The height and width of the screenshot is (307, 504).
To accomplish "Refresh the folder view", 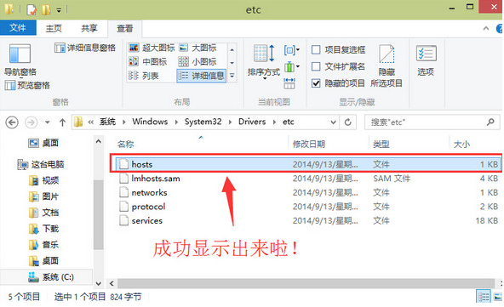I will coord(348,122).
